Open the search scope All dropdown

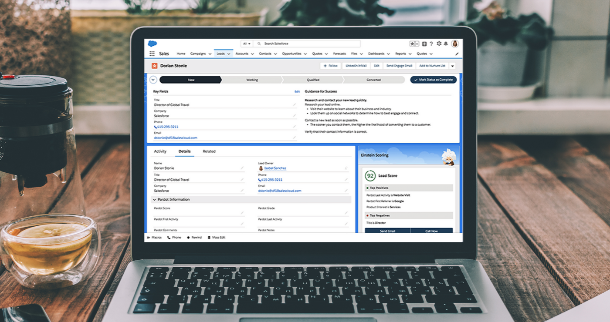(247, 44)
